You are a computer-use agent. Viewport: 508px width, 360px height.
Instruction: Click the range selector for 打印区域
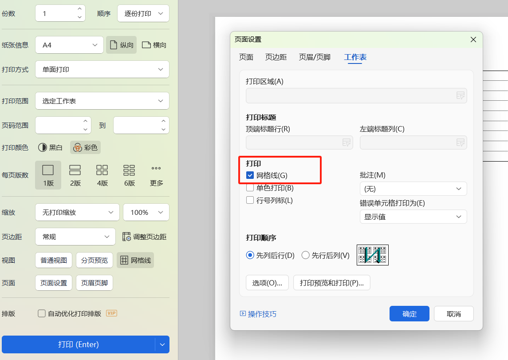pos(461,95)
